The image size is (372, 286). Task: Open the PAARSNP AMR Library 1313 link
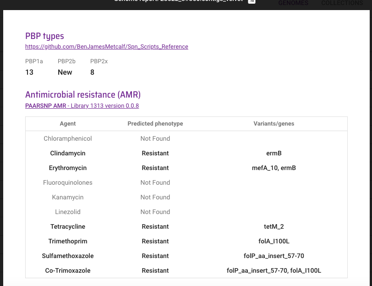click(82, 105)
